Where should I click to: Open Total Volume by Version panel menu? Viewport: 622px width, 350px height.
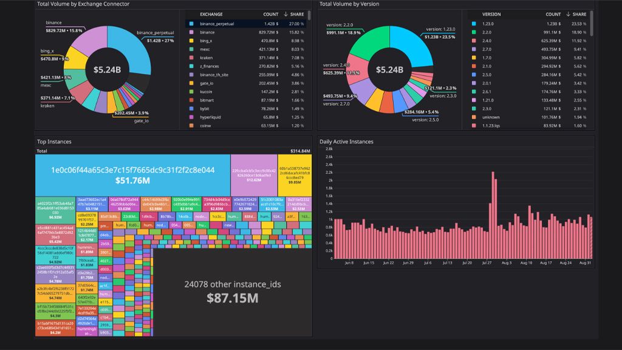(x=349, y=4)
